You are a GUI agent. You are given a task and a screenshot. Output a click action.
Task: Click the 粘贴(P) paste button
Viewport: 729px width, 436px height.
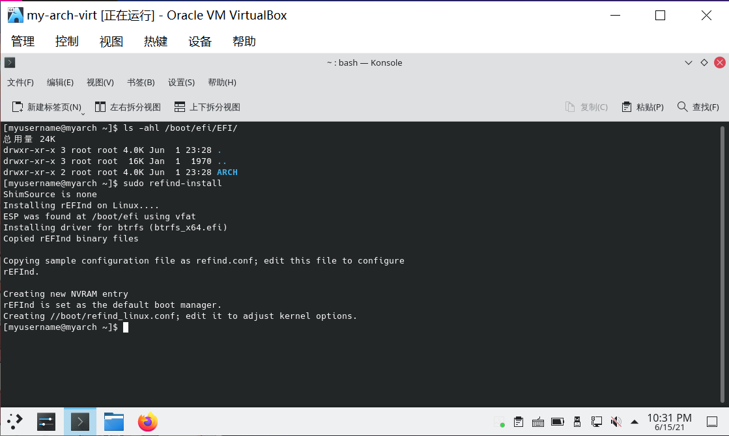click(642, 107)
